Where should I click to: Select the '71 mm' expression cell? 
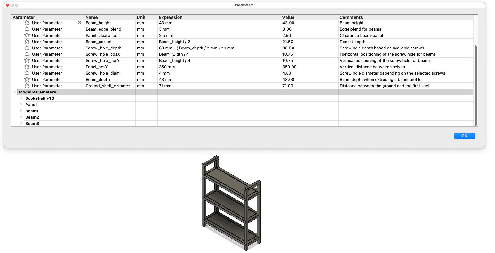tap(219, 86)
